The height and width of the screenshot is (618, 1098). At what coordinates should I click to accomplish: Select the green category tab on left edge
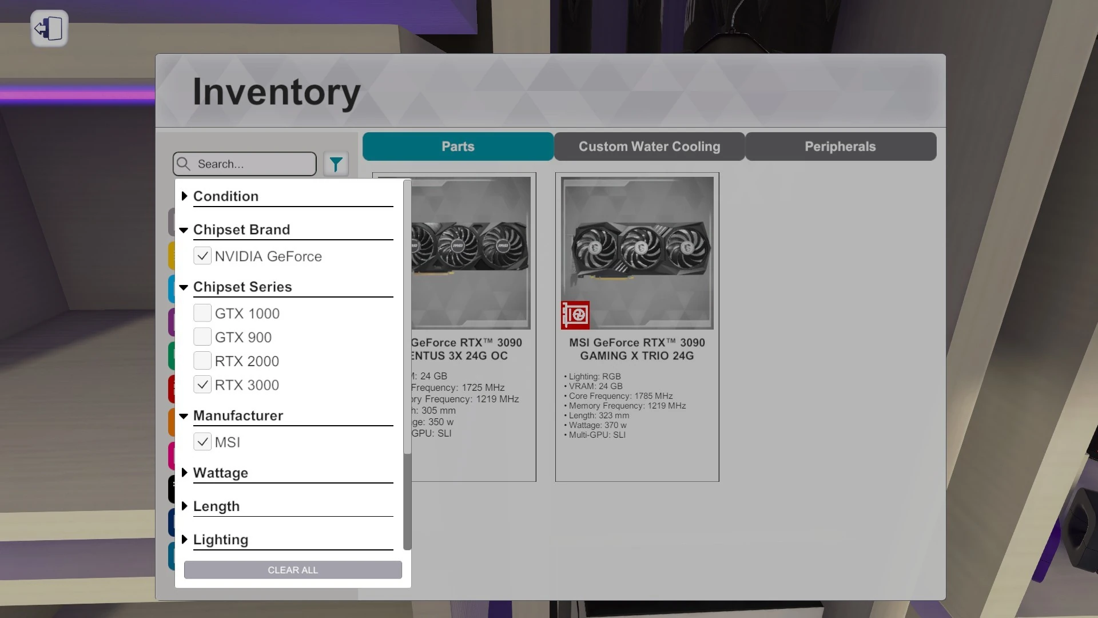[x=171, y=355]
